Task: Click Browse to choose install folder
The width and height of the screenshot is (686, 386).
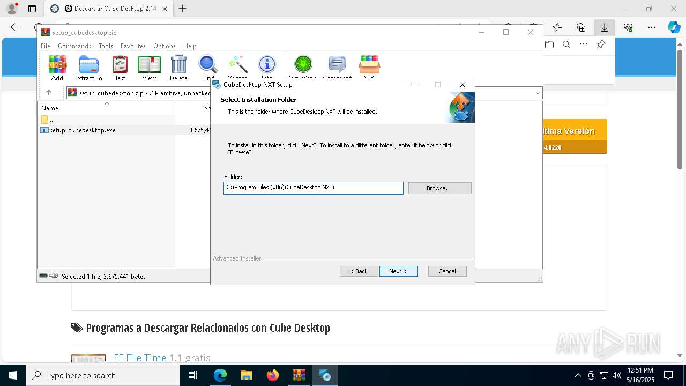Action: coord(439,188)
